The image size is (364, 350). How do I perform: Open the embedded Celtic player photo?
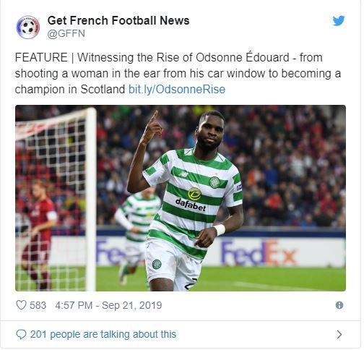pos(181,198)
